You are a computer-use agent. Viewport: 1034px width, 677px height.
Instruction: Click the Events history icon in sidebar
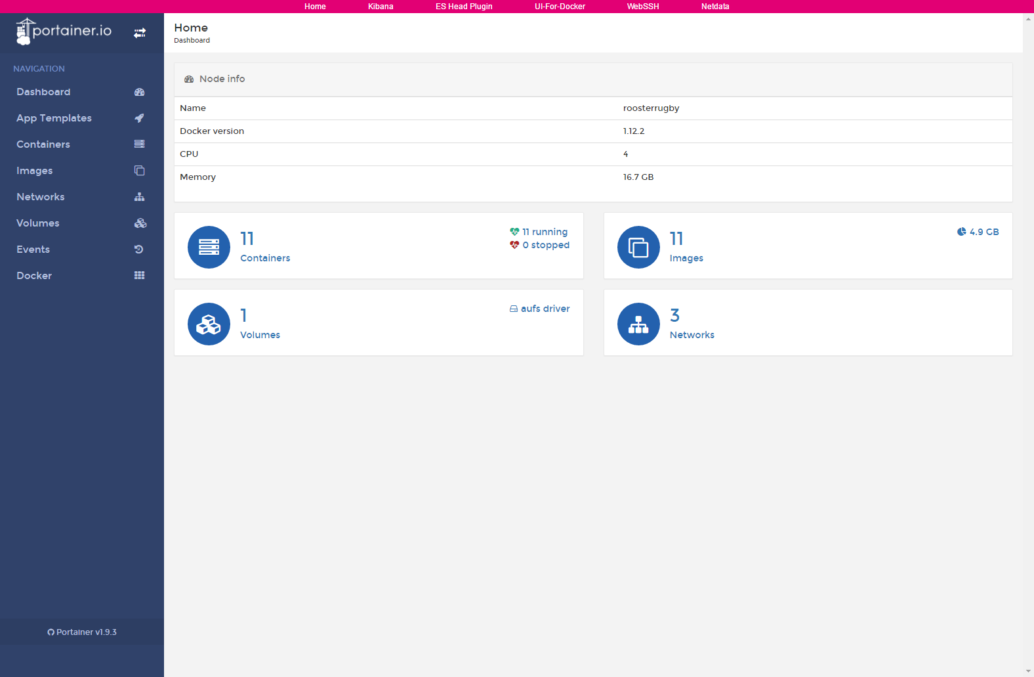138,250
